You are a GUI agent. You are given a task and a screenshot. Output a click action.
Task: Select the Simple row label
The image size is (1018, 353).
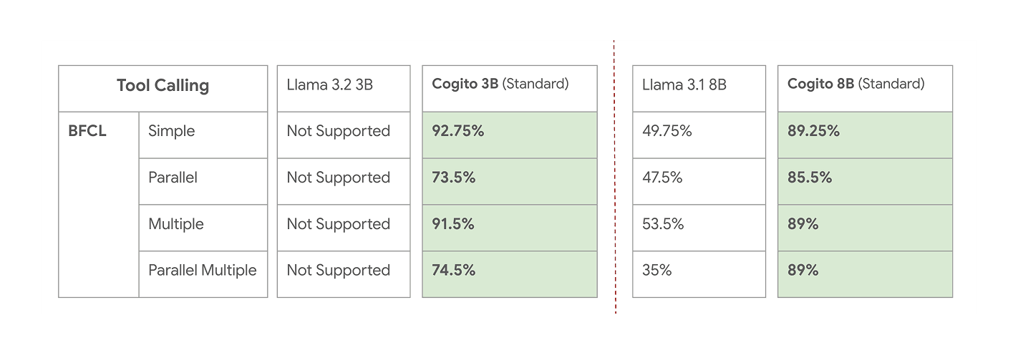click(172, 132)
